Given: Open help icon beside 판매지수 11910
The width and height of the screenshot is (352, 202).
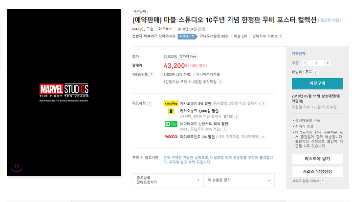Looking at the screenshot, I should point(280,36).
